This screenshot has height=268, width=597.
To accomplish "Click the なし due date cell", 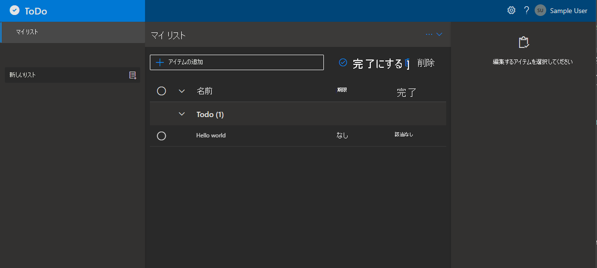I will pyautogui.click(x=342, y=135).
